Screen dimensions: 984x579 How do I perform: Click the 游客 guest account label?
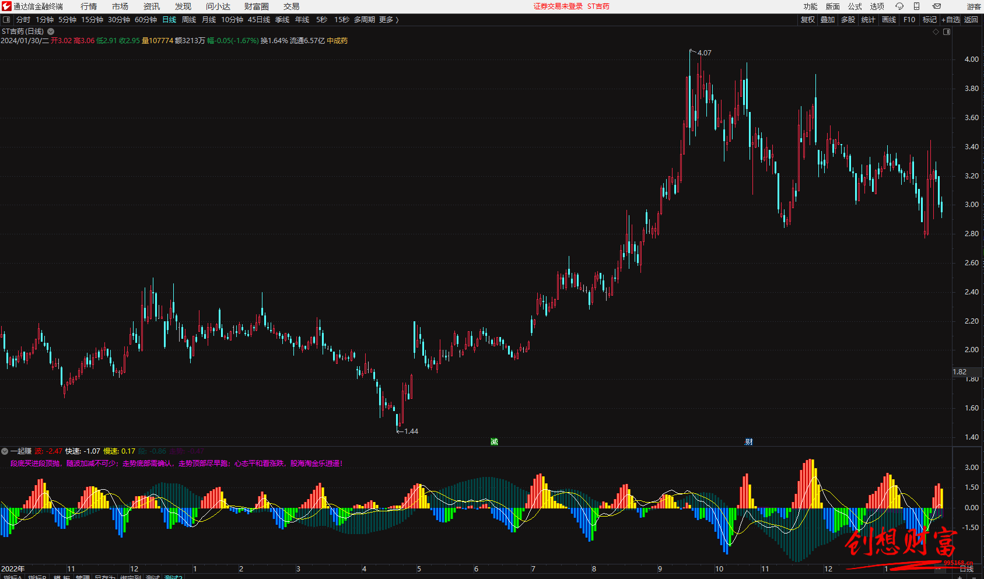[x=974, y=6]
